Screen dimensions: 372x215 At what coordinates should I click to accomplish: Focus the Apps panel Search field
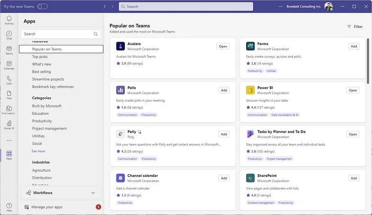61,34
